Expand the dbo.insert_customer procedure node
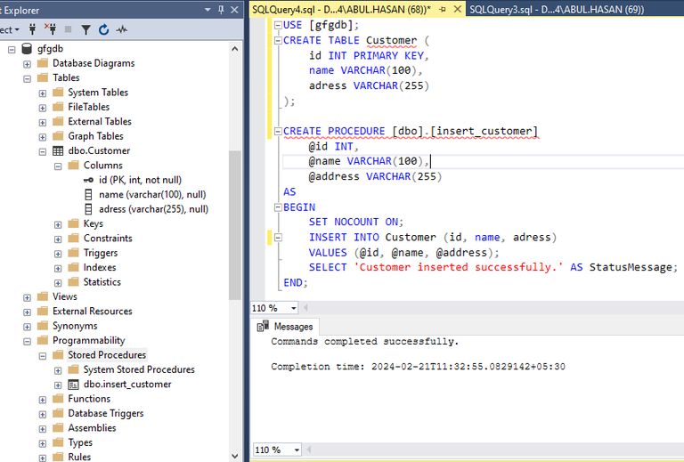 tap(58, 385)
